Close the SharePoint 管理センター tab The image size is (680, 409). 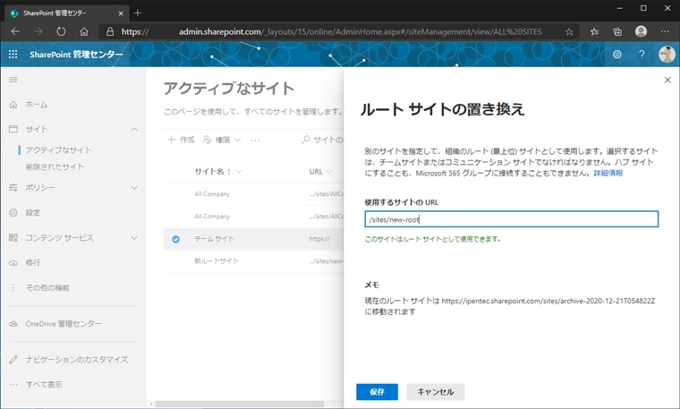(x=121, y=13)
